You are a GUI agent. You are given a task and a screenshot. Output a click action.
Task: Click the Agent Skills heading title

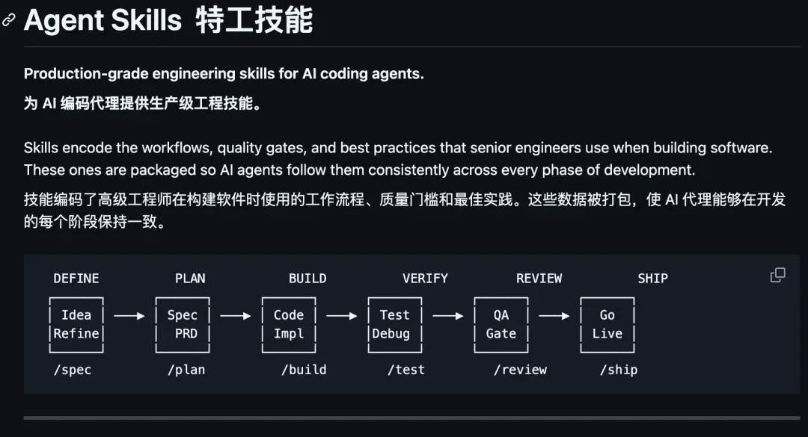[x=168, y=21]
